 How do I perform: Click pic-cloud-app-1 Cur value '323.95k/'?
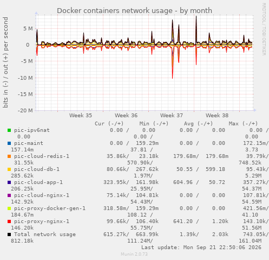click(116, 182)
